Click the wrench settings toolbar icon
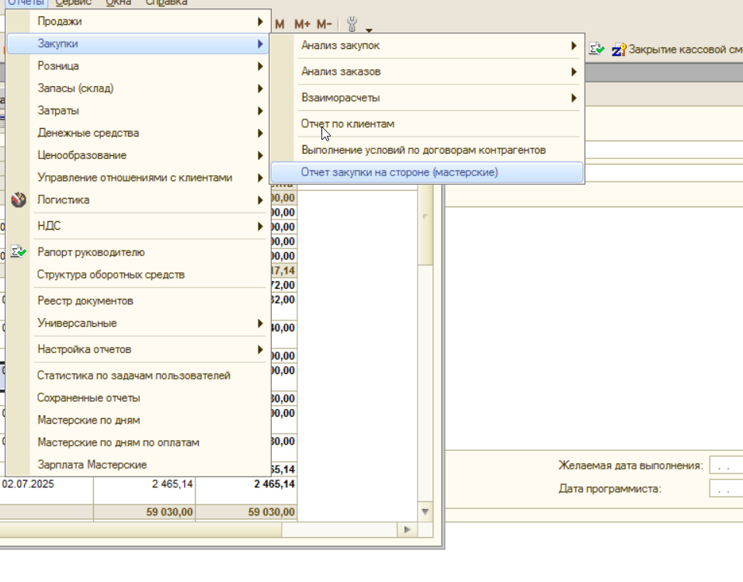The width and height of the screenshot is (743, 582). point(352,24)
